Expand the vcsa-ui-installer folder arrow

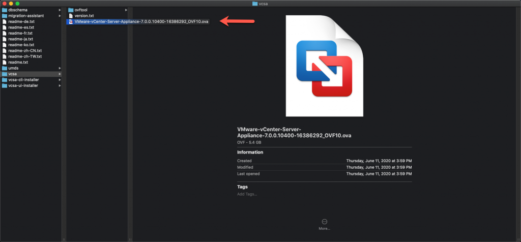(60, 85)
